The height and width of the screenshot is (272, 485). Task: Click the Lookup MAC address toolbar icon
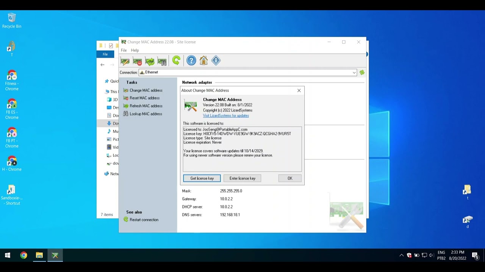pos(162,61)
